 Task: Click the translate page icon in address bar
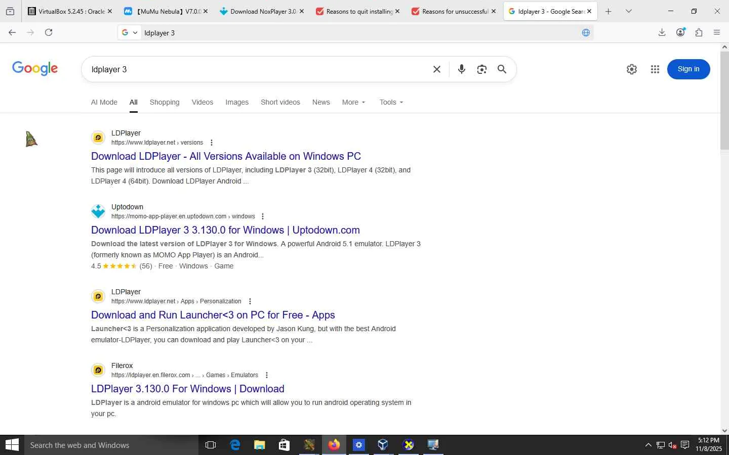pos(586,33)
